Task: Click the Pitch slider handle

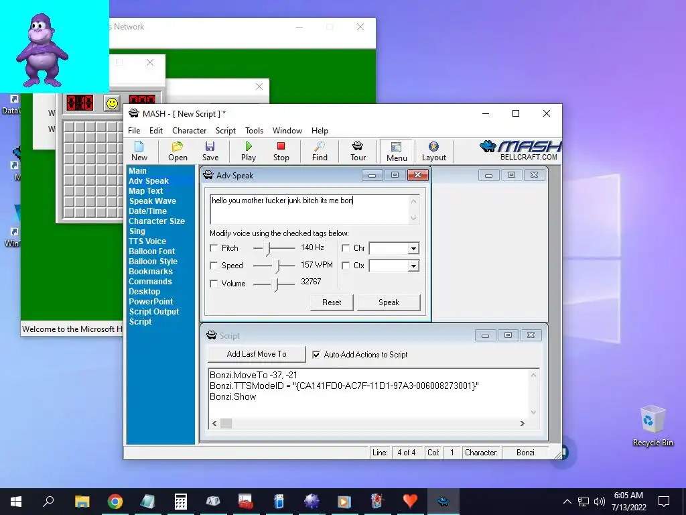Action: tap(268, 249)
